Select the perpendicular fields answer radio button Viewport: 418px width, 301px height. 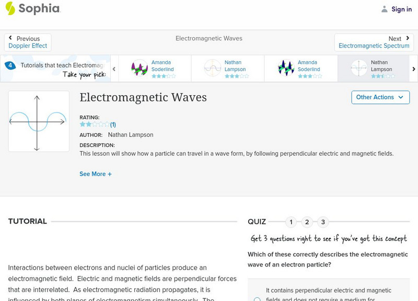point(257,299)
